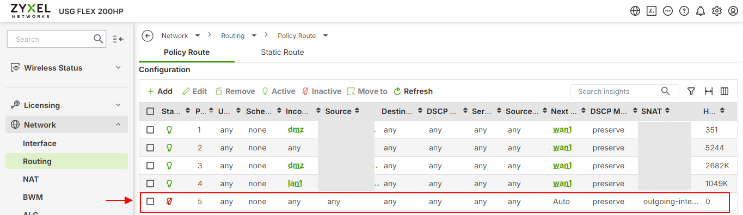Click the Inactive button in toolbar
Image resolution: width=743 pixels, height=215 pixels.
point(321,91)
